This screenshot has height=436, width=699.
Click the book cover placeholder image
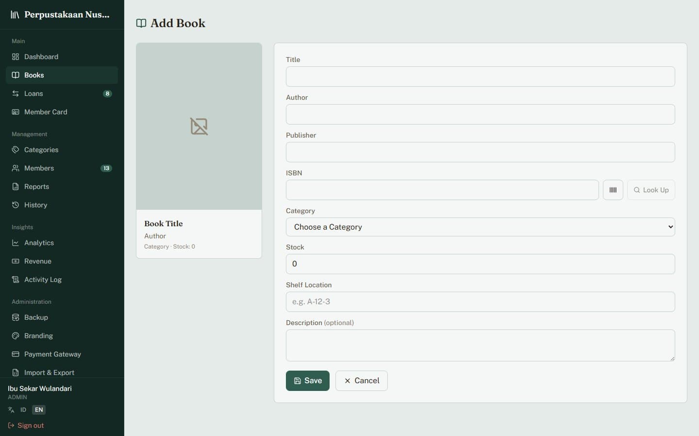pyautogui.click(x=199, y=126)
